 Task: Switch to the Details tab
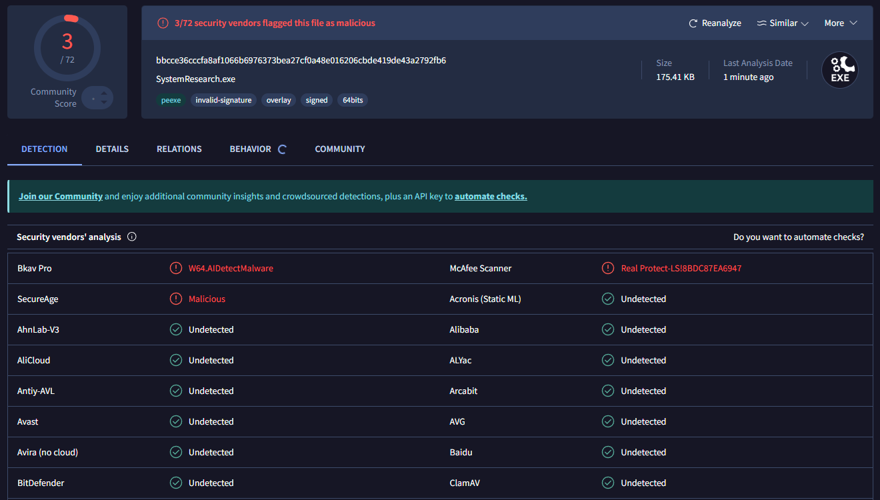(x=112, y=149)
